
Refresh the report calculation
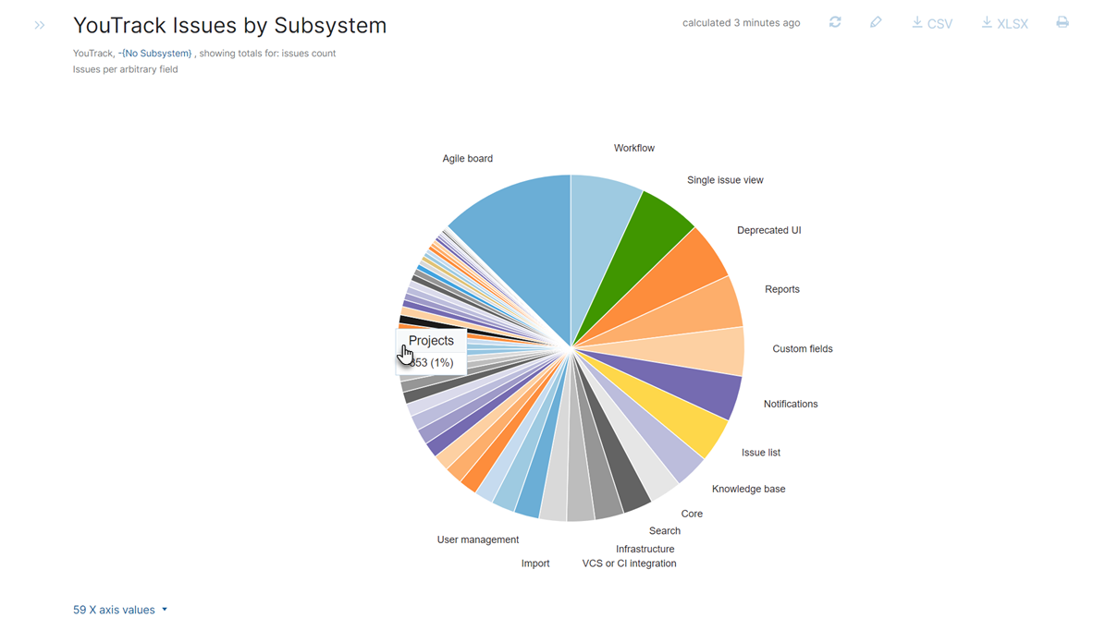[835, 21]
